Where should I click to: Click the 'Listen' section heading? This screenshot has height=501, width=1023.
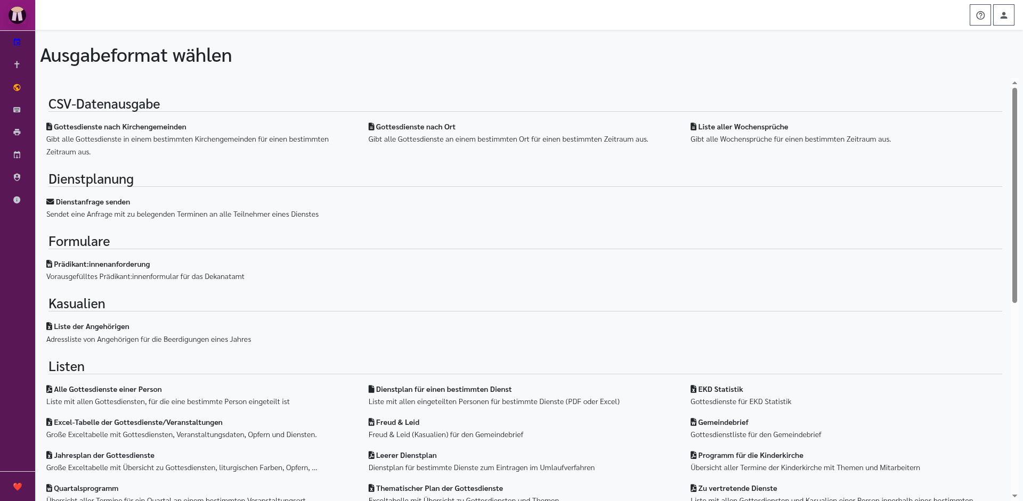[x=67, y=366]
